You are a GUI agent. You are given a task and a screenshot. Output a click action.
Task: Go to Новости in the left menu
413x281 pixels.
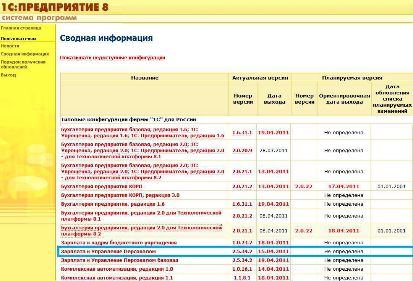tap(10, 46)
